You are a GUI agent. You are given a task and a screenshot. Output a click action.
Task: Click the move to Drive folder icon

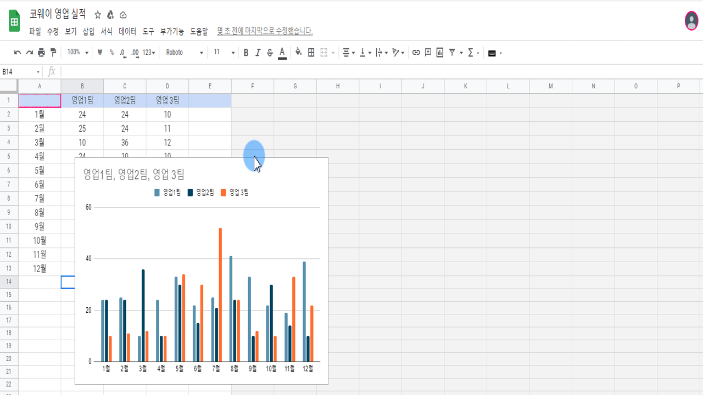tap(110, 15)
